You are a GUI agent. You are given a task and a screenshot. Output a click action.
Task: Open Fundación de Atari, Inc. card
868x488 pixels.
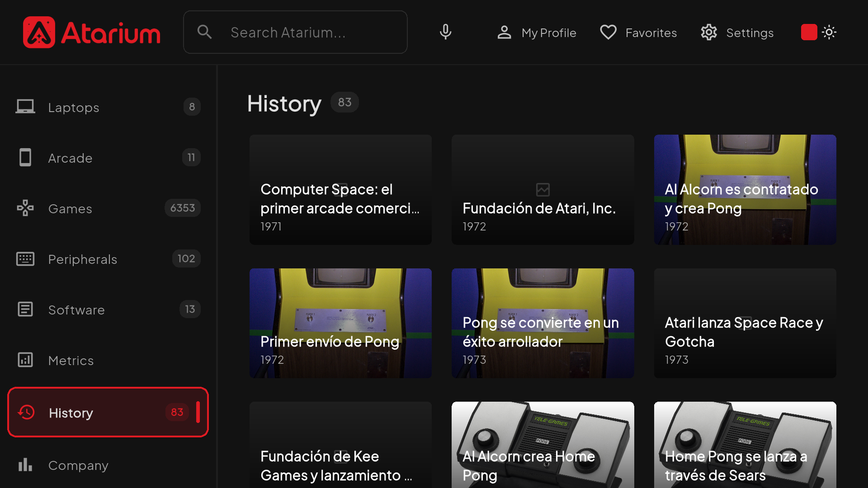(542, 190)
